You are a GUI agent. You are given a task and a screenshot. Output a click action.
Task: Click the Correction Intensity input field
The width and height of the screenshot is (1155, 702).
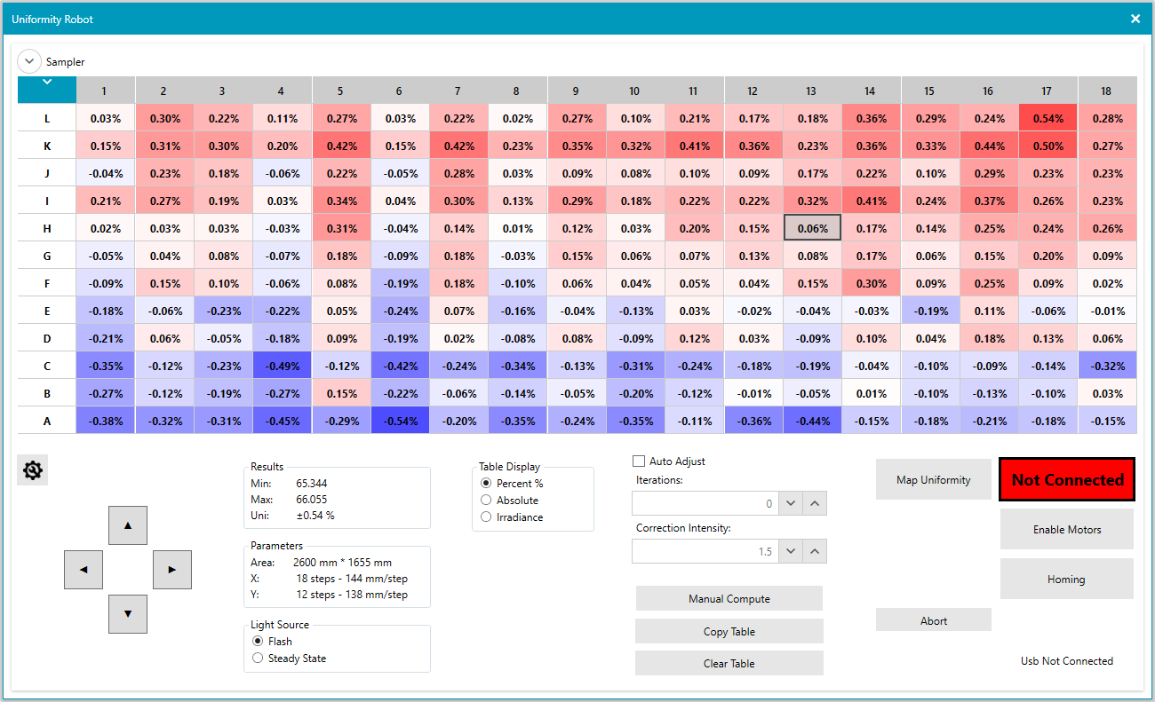point(705,551)
